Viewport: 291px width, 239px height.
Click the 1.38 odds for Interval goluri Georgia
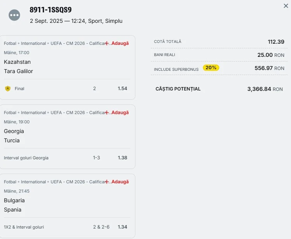pos(123,158)
